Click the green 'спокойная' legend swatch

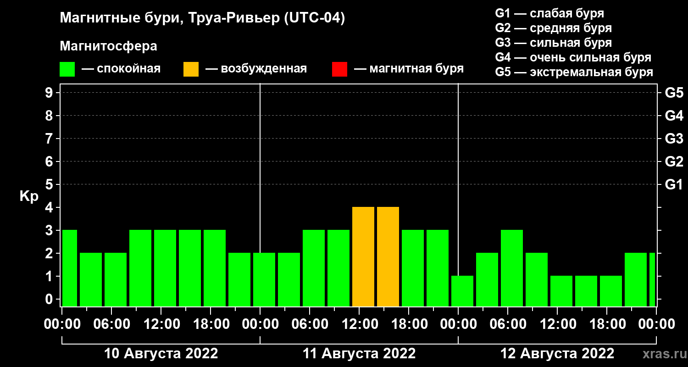(x=67, y=69)
